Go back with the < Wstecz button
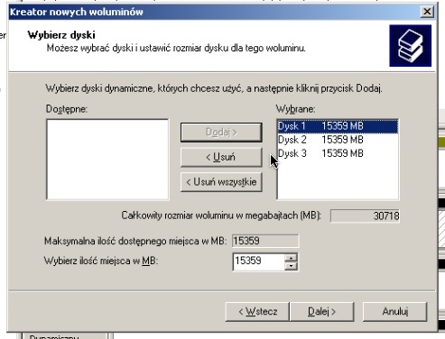 pyautogui.click(x=257, y=312)
